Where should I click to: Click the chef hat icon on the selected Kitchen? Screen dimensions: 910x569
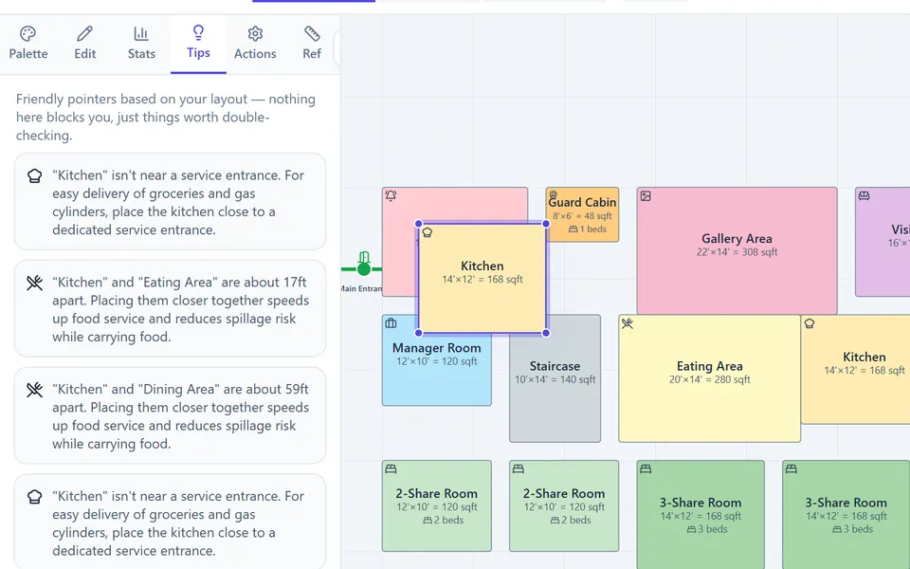tap(428, 232)
